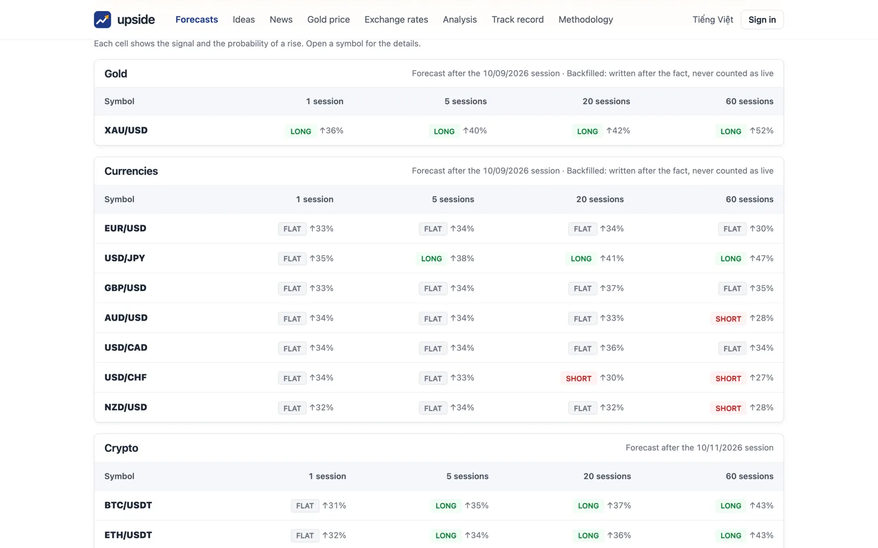The width and height of the screenshot is (878, 548).
Task: Click USD/CHF 60 sessions ↑27% value
Action: point(762,378)
